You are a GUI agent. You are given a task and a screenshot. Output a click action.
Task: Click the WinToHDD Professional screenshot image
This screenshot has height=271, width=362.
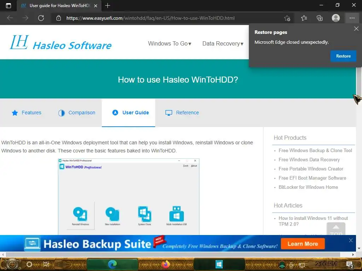pyautogui.click(x=129, y=197)
